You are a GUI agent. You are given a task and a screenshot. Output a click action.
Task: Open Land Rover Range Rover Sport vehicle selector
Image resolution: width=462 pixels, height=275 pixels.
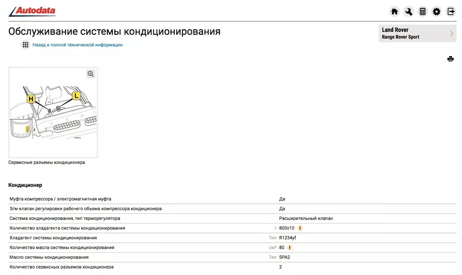coord(417,33)
